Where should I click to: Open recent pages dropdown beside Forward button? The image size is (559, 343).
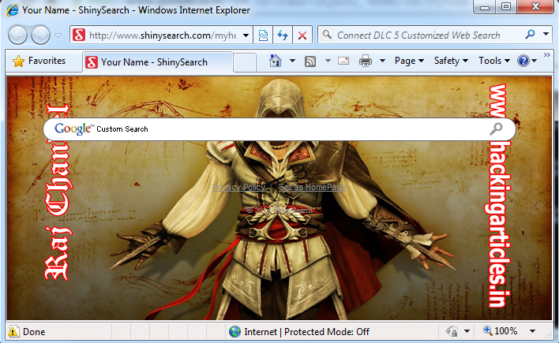point(58,35)
